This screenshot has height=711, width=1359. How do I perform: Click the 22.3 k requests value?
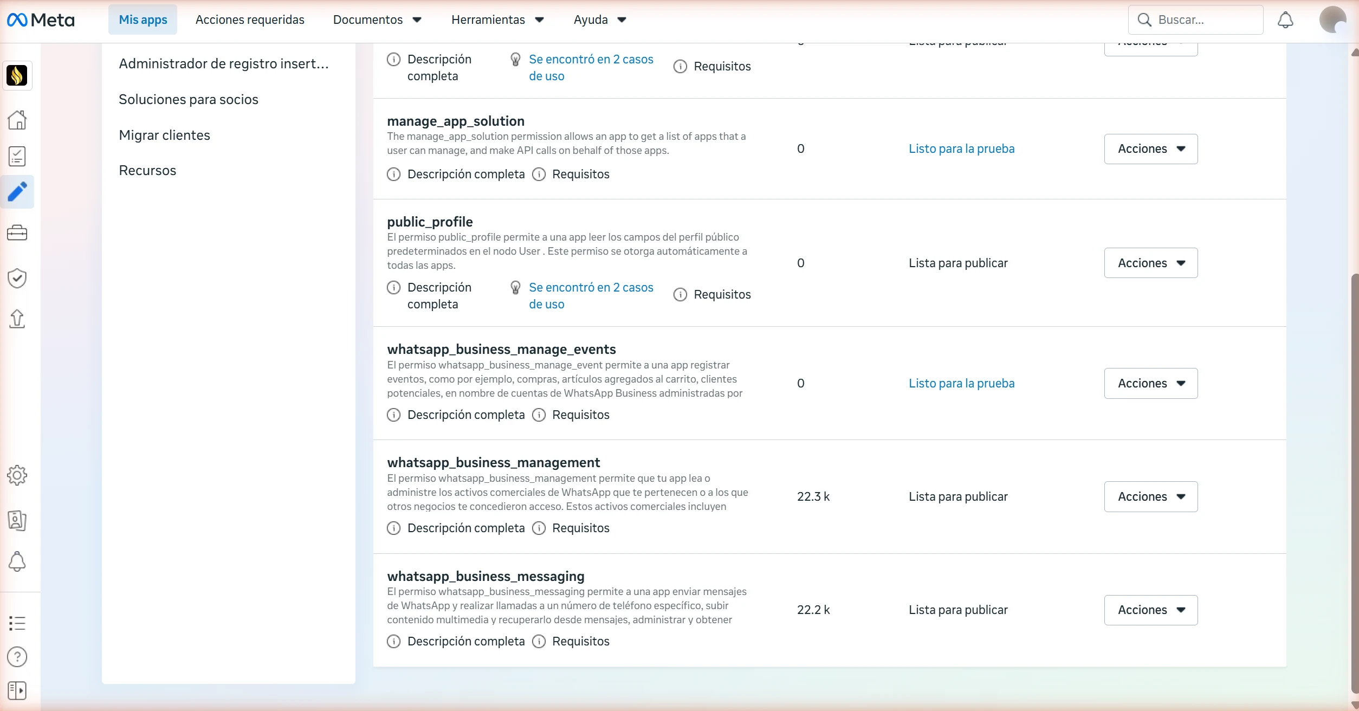click(x=813, y=497)
